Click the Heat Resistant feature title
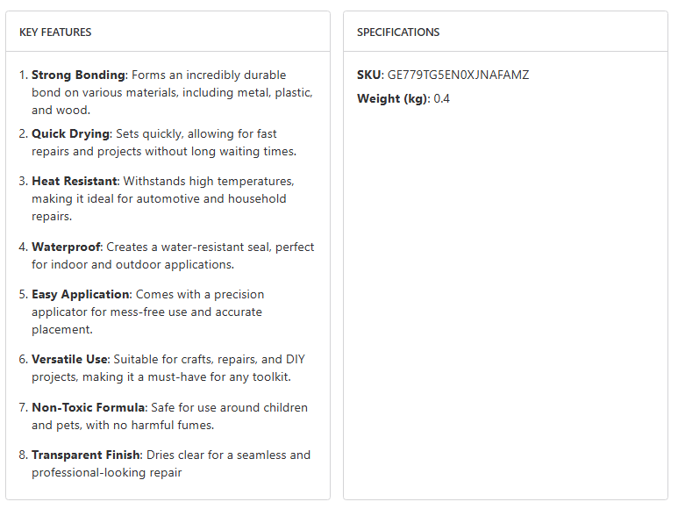This screenshot has height=509, width=678. [x=74, y=182]
